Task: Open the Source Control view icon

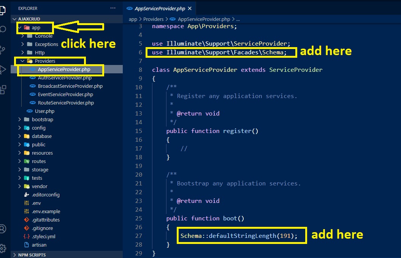Action: pyautogui.click(x=3, y=49)
